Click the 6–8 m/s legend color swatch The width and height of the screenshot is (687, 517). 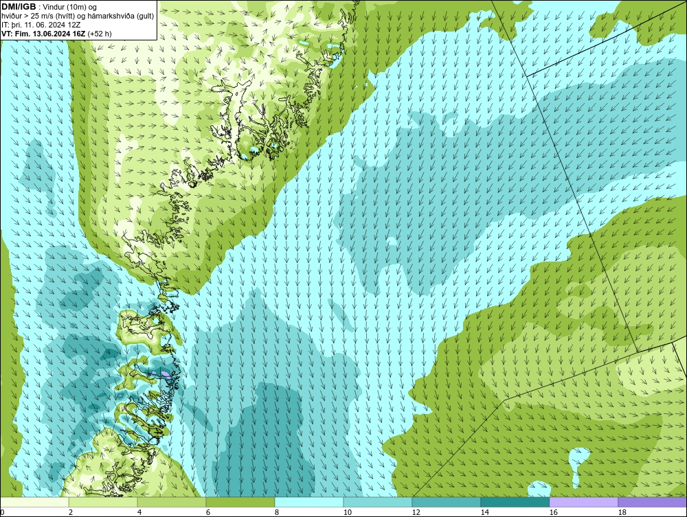240,502
